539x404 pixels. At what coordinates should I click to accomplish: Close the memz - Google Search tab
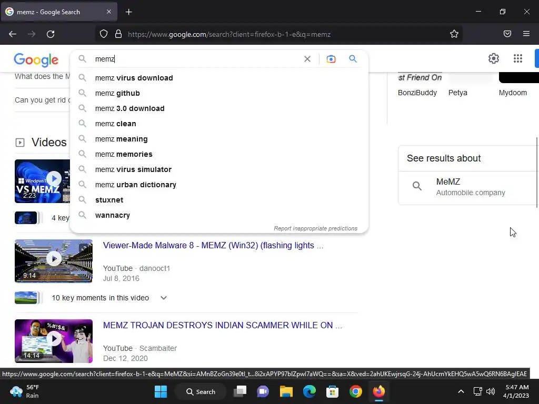109,12
